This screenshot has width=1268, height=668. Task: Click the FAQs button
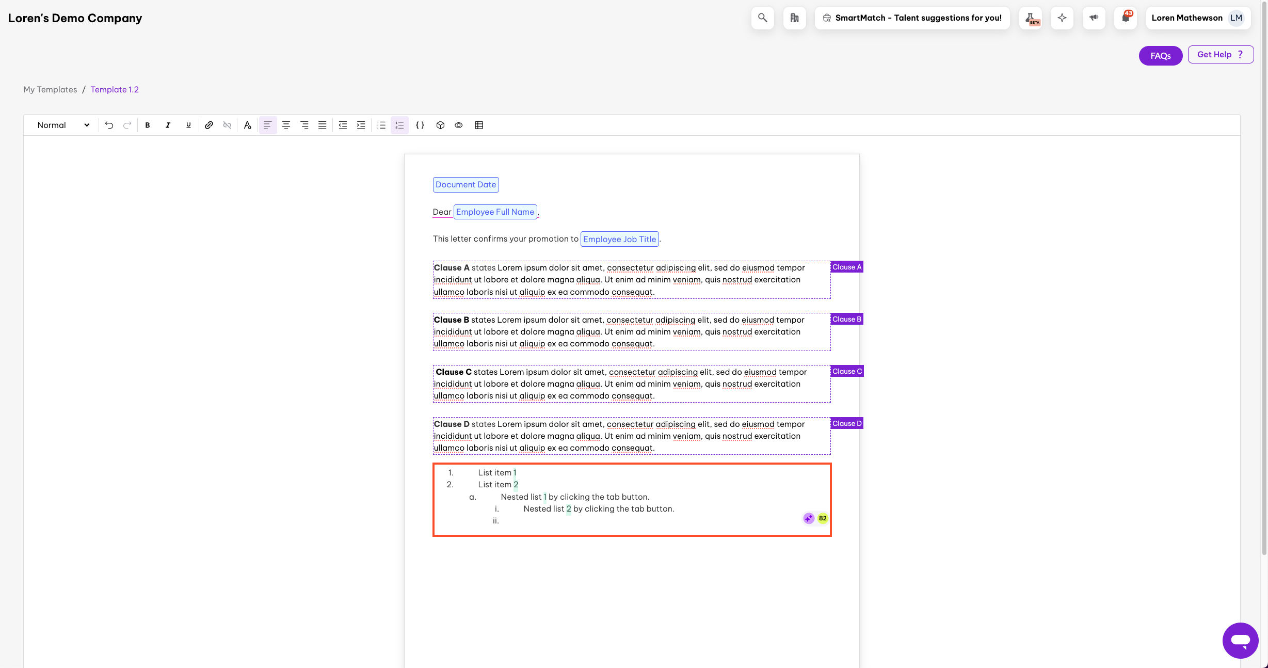[1160, 56]
